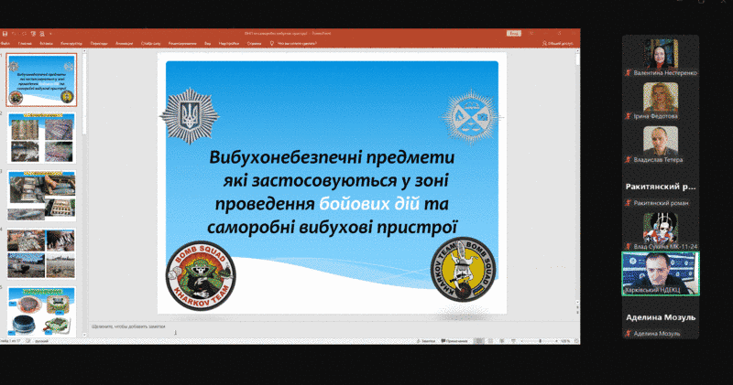
Task: Switch to Normal view icon in status bar
Action: tap(479, 341)
